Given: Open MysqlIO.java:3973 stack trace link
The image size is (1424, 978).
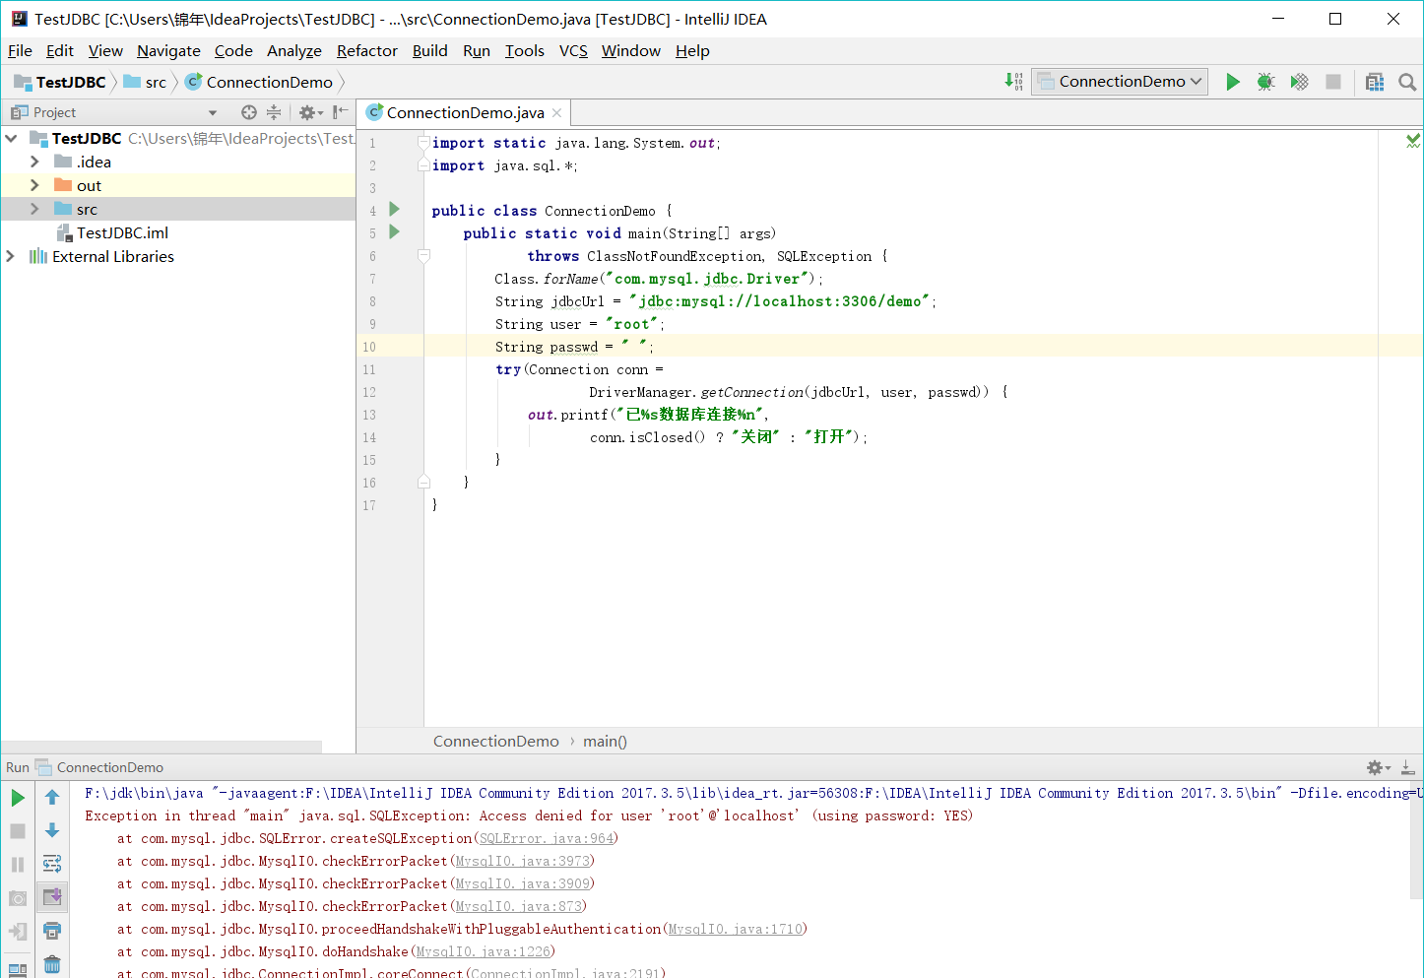Looking at the screenshot, I should click(x=522, y=861).
